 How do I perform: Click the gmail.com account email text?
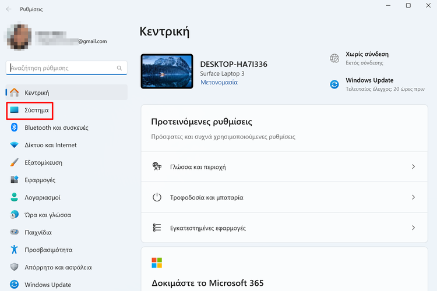(x=92, y=41)
